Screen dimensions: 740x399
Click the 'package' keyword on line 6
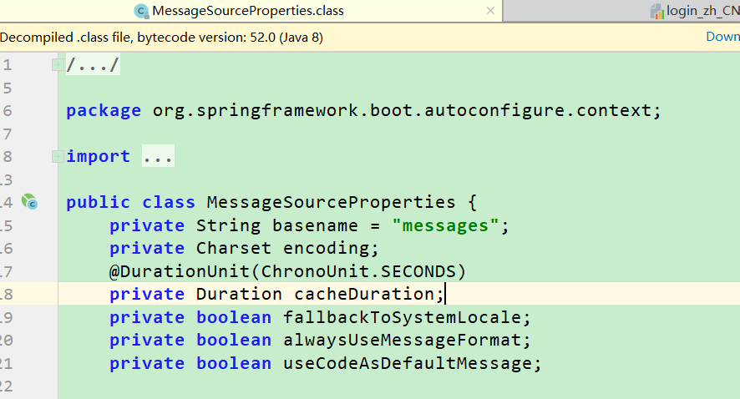pyautogui.click(x=104, y=111)
